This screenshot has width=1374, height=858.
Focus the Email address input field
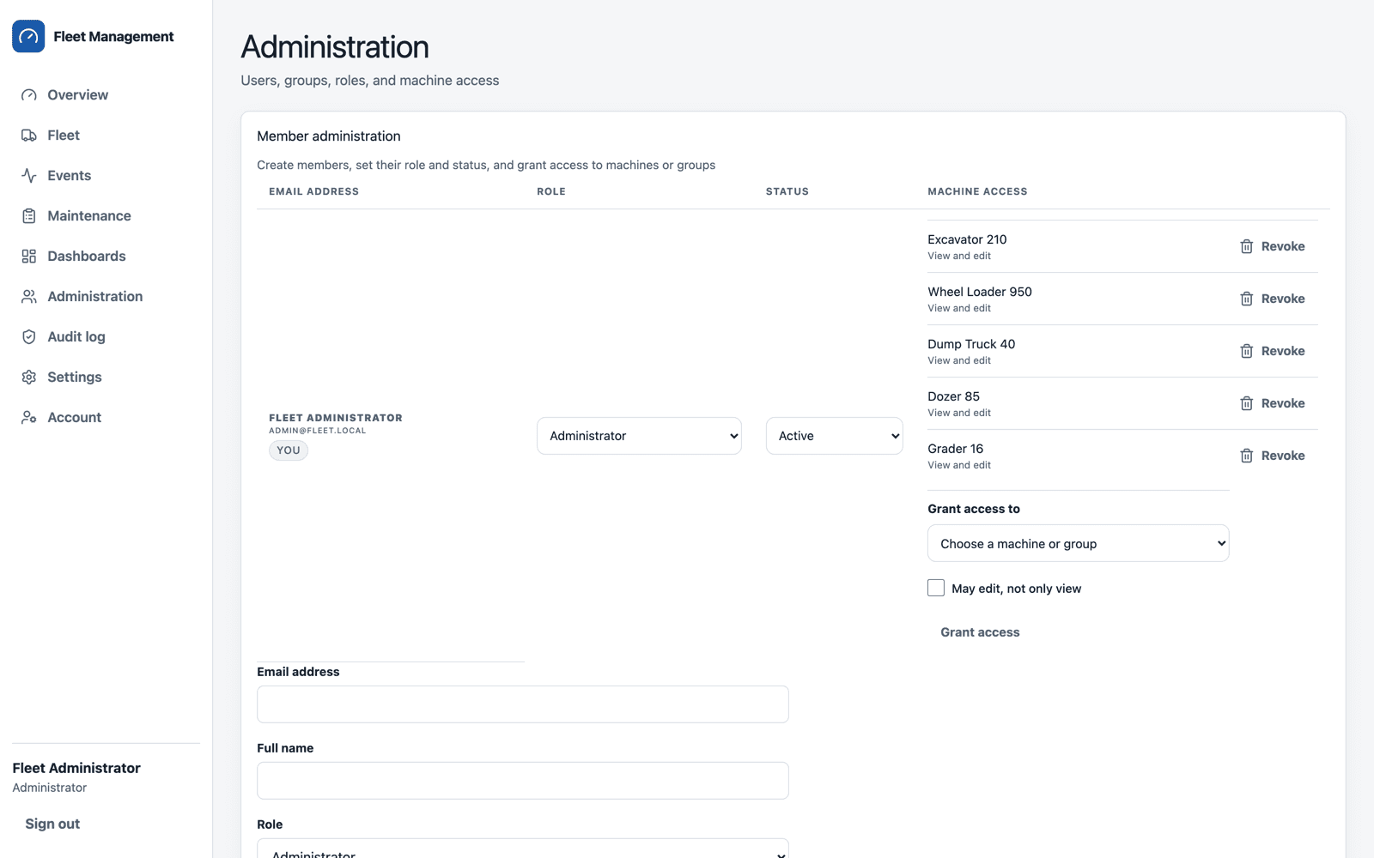pyautogui.click(x=522, y=704)
